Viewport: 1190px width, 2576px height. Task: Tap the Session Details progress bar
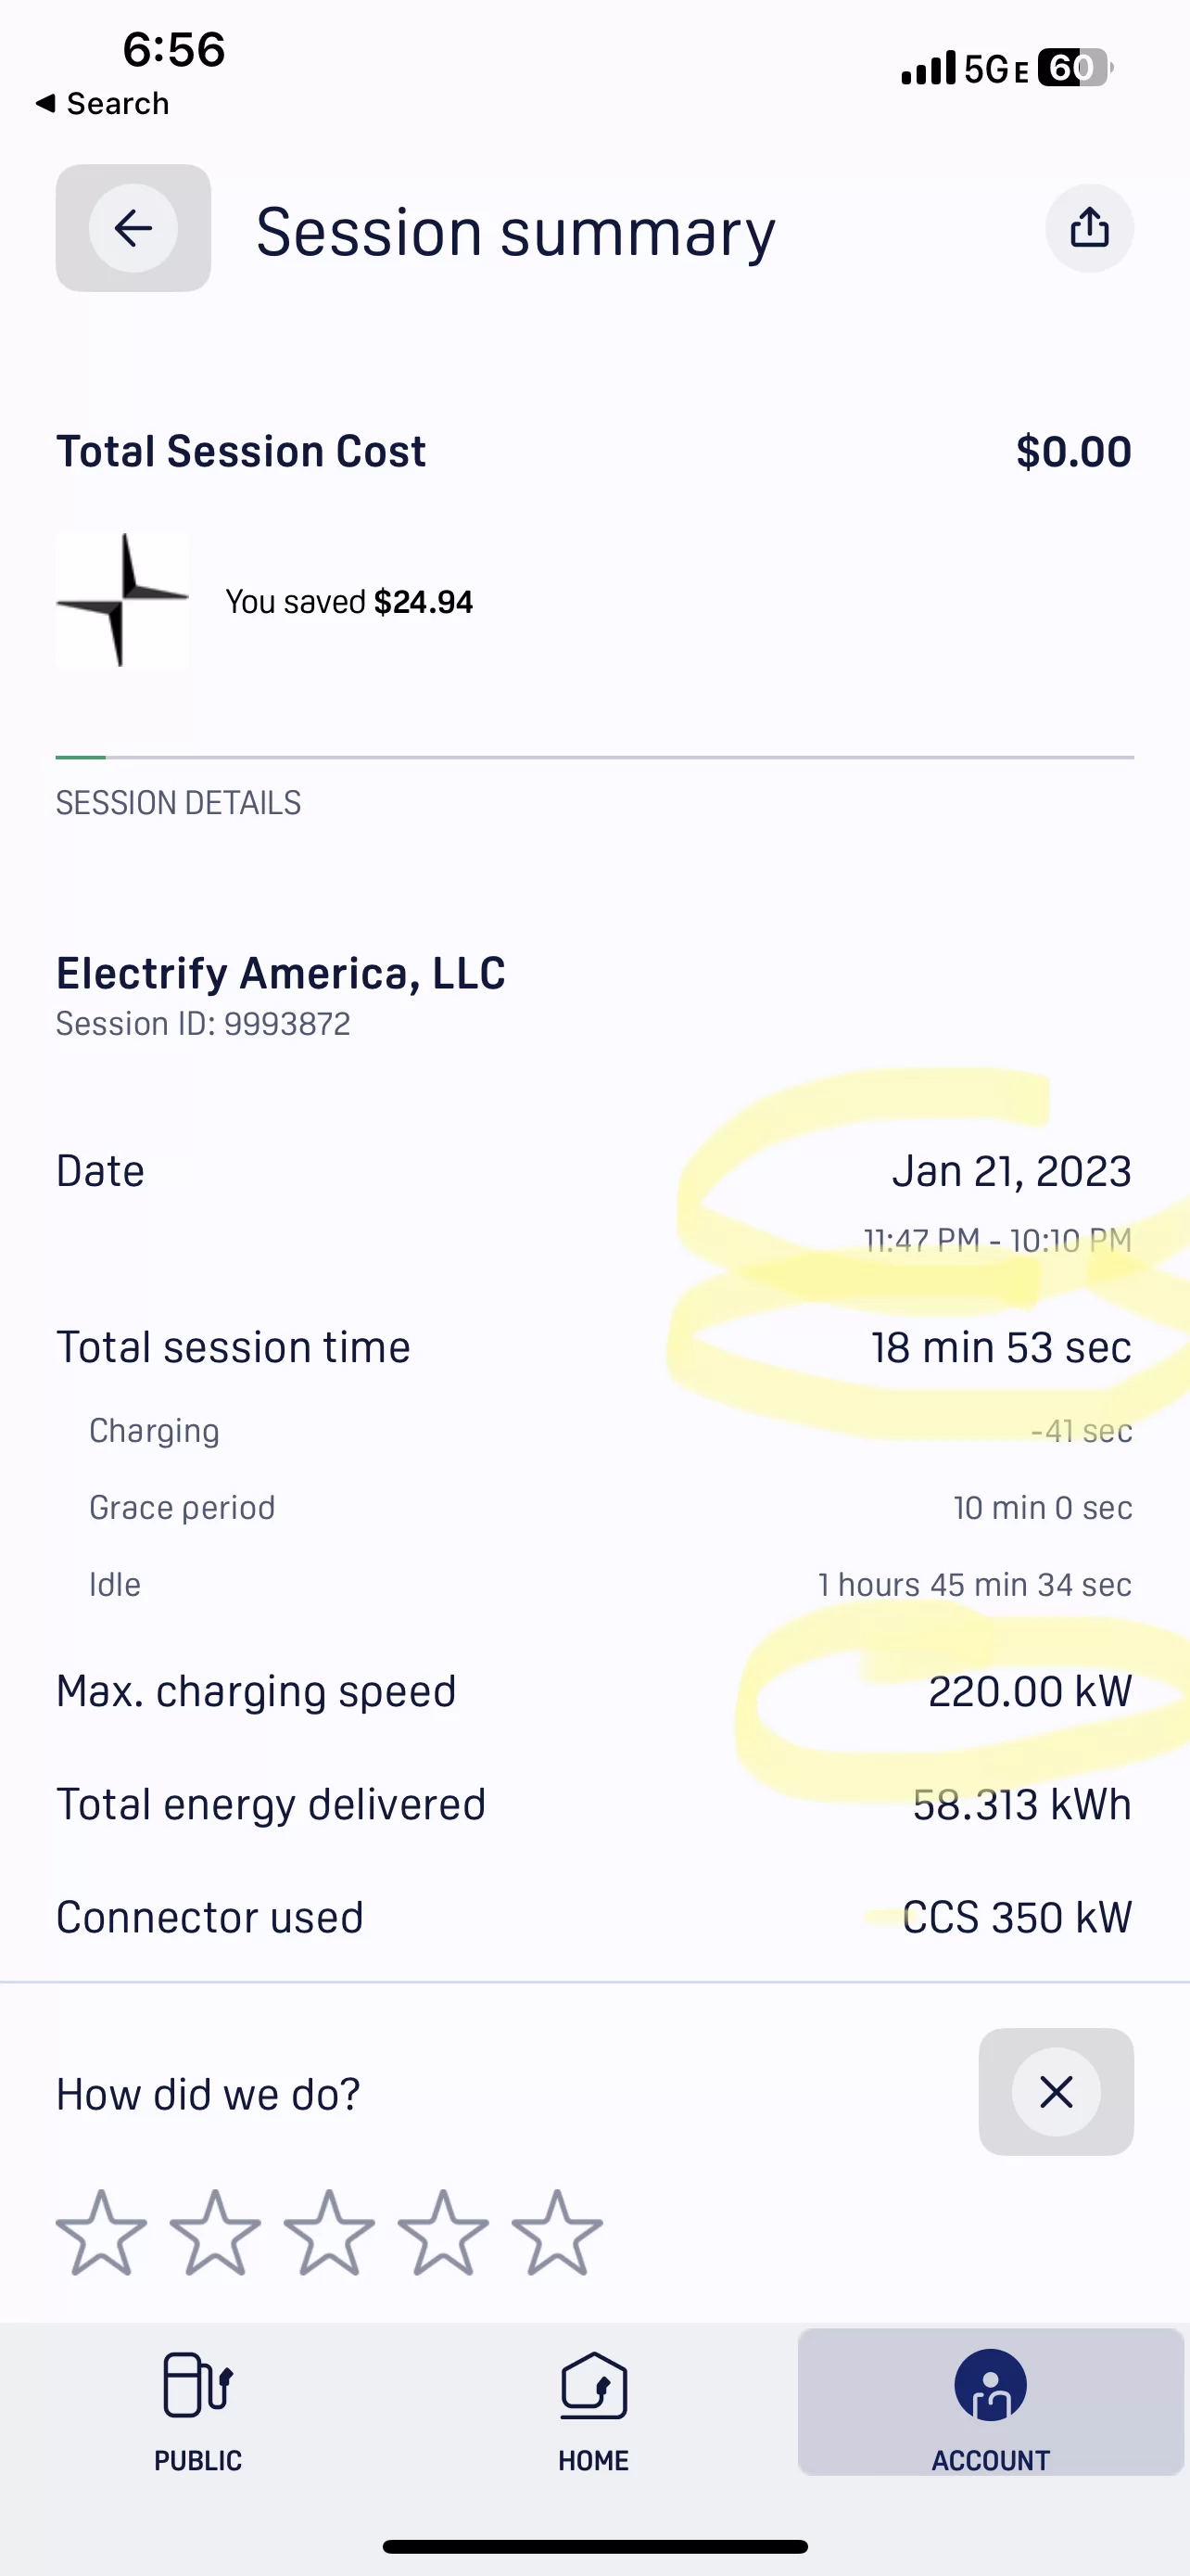594,758
